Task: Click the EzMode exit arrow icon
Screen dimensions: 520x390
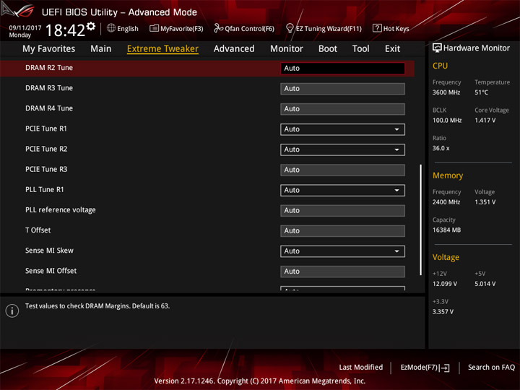Action: (x=445, y=368)
